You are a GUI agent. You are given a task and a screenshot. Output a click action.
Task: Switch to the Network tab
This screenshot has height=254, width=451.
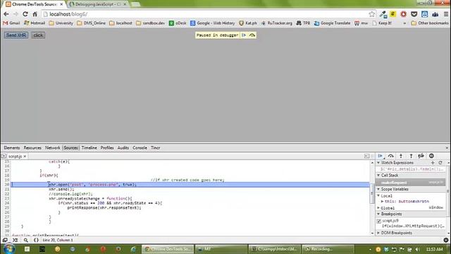[x=52, y=147]
